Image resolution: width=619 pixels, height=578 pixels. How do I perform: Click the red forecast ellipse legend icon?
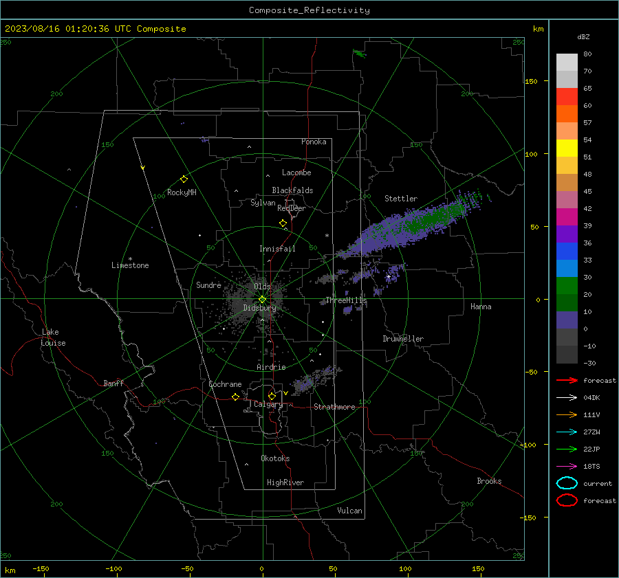pyautogui.click(x=567, y=500)
